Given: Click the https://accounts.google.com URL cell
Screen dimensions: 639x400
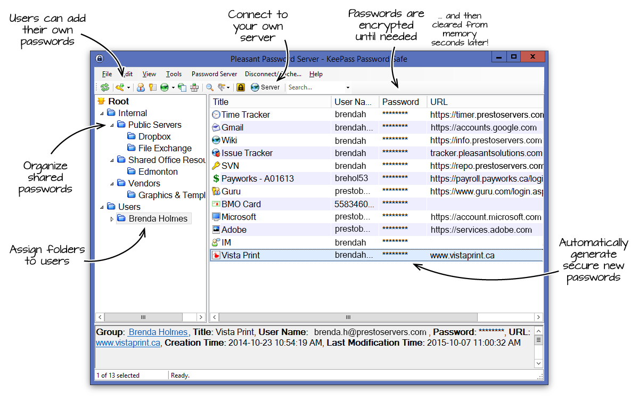Looking at the screenshot, I should point(484,127).
